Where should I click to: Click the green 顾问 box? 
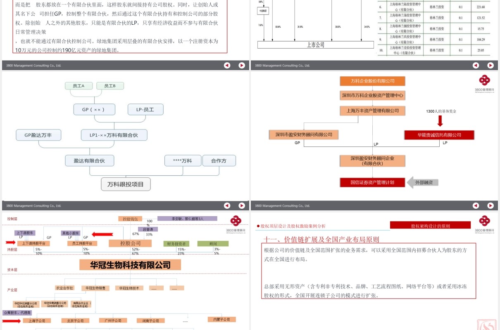point(213,244)
